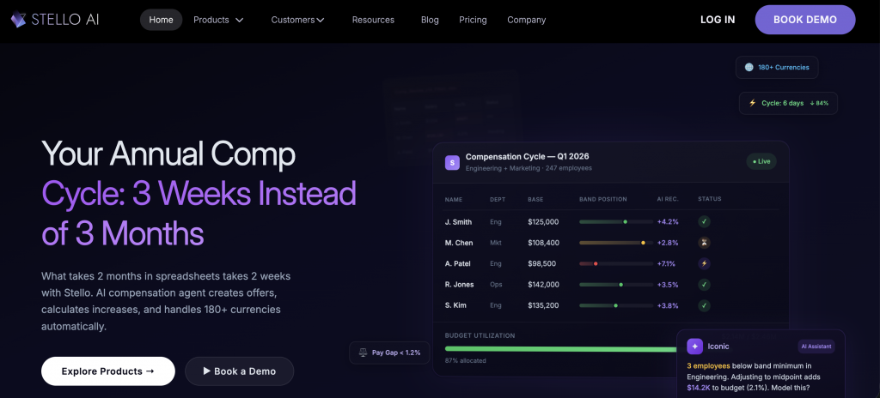Click the lightning status icon for A. Patel
The height and width of the screenshot is (398, 880).
tap(704, 263)
